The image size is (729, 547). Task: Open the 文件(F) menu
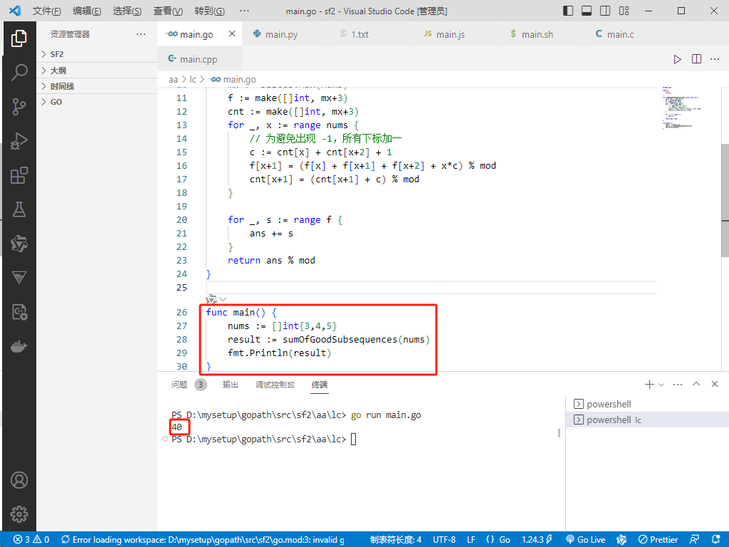pyautogui.click(x=46, y=11)
